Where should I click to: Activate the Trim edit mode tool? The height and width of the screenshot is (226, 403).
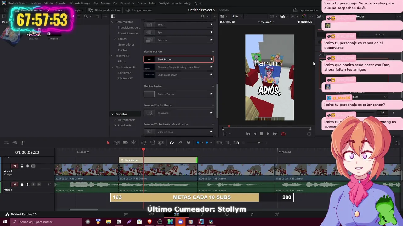(x=116, y=143)
